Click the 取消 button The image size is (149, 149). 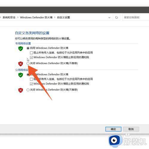coord(131,129)
